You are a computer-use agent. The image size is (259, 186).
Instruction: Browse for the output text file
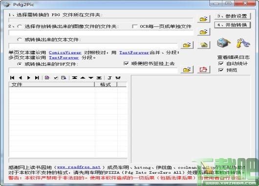pyautogui.click(x=187, y=45)
